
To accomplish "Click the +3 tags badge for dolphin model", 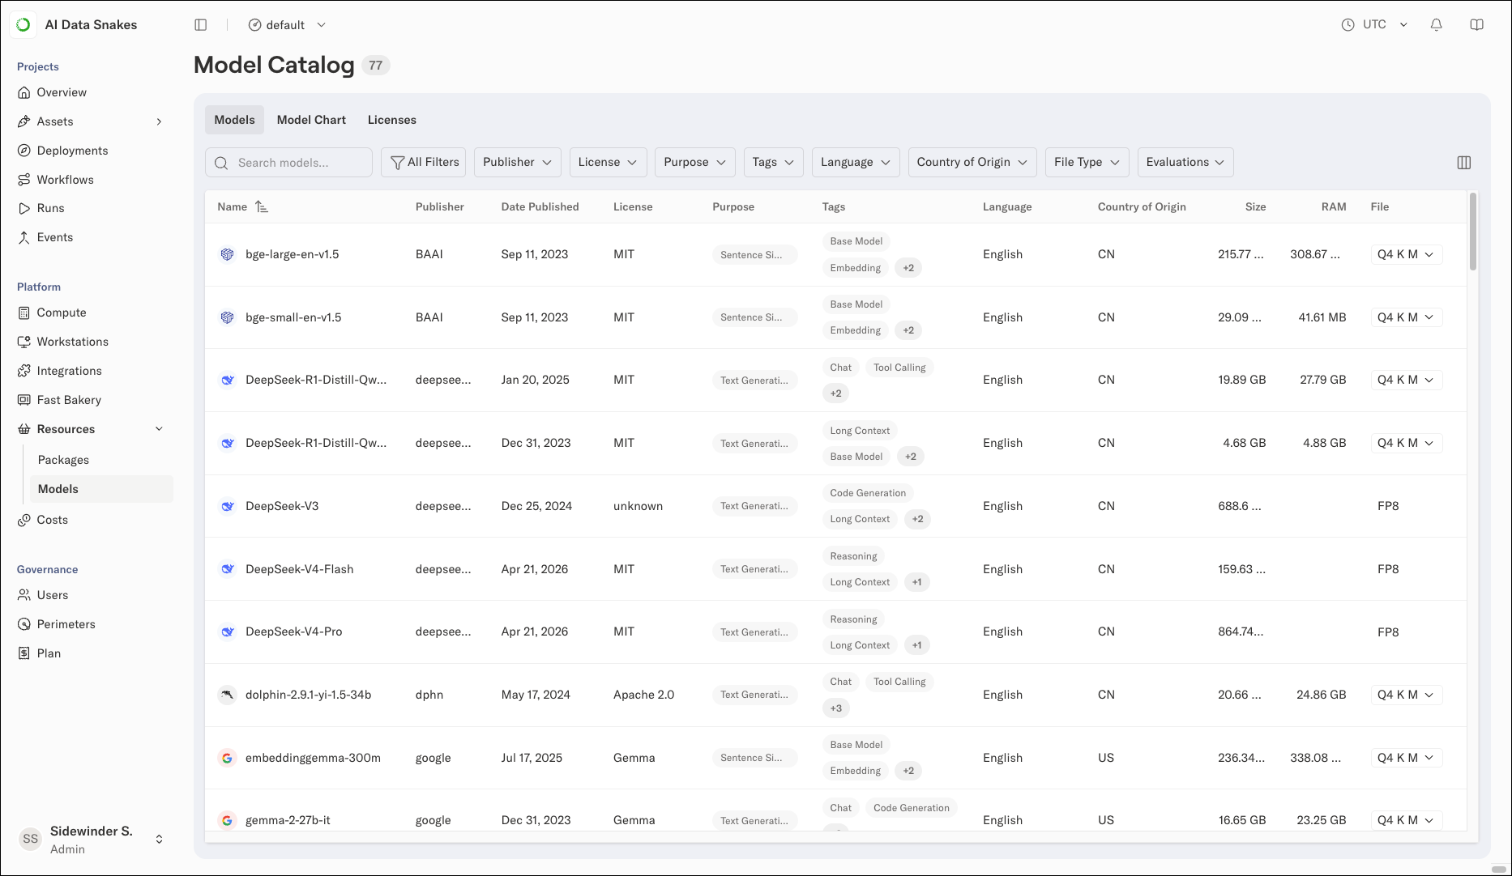I will coord(836,708).
